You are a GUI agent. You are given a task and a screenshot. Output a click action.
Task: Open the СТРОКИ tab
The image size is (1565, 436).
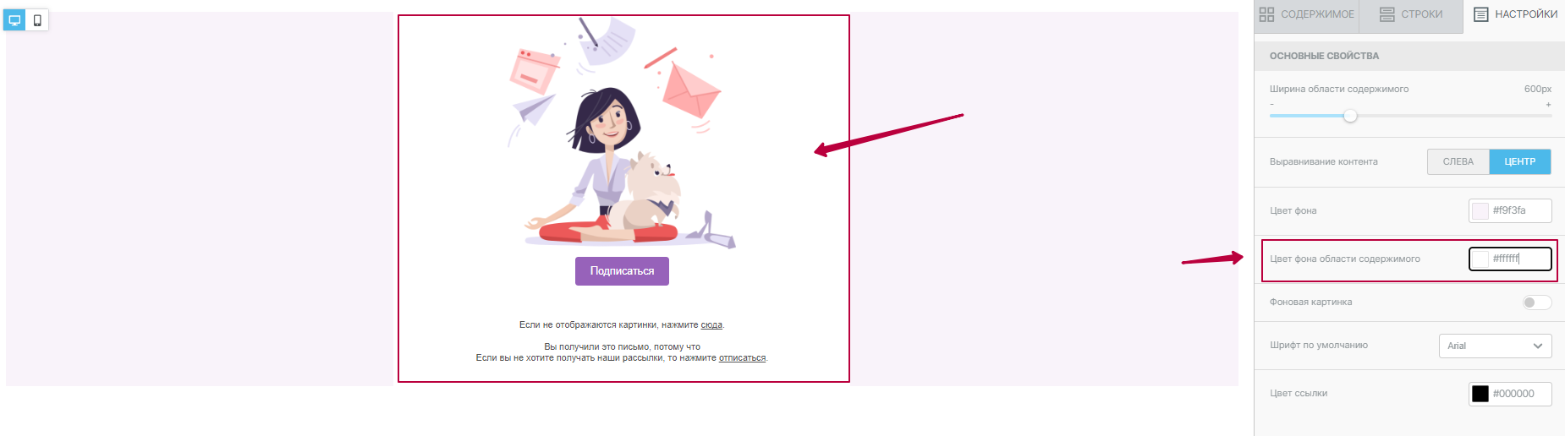coord(1411,14)
